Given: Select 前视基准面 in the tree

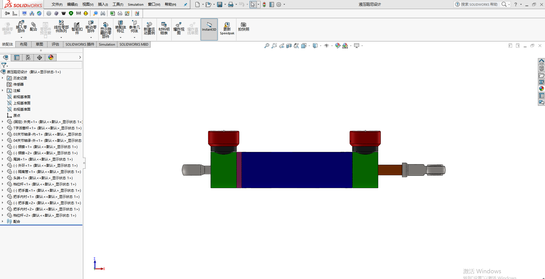Looking at the screenshot, I should click(22, 97).
